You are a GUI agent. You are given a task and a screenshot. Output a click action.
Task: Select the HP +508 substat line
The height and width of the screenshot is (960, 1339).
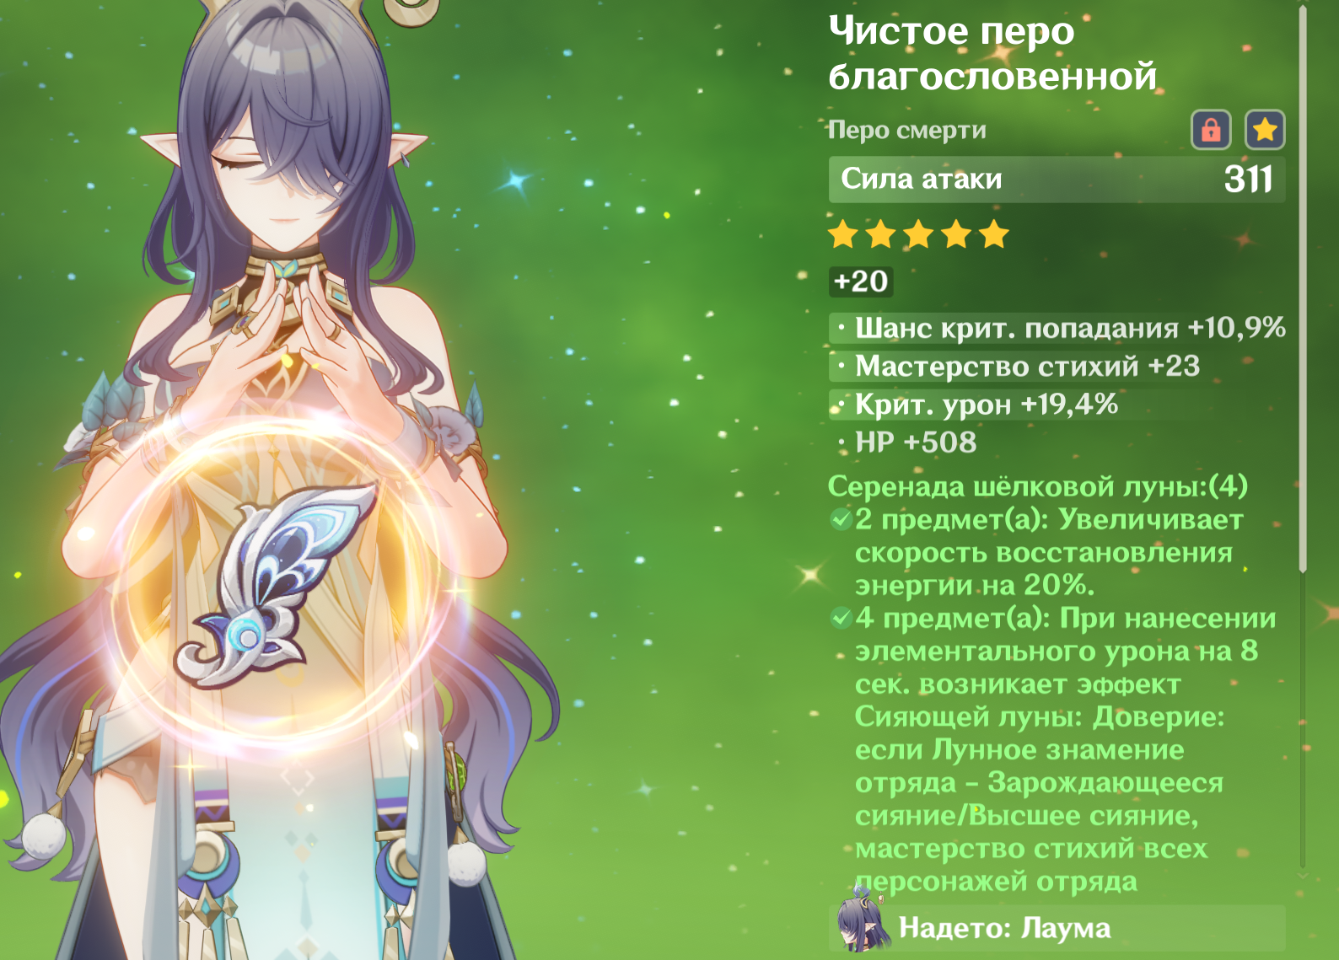[x=904, y=442]
